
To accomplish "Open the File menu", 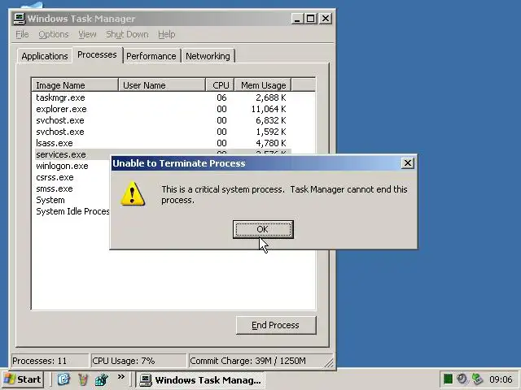I will (x=22, y=34).
